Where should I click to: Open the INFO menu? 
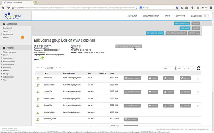pyautogui.click(x=168, y=16)
